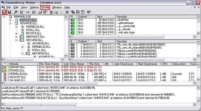
Task: Select the EFSADU.DLL module row
Action: pos(99,70)
